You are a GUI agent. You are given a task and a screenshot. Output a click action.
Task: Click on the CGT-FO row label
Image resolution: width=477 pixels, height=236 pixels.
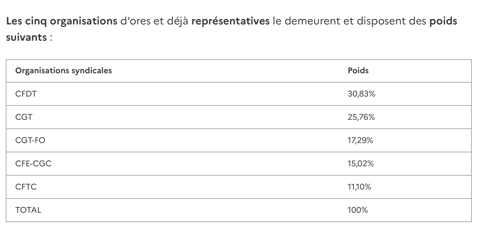coord(30,140)
